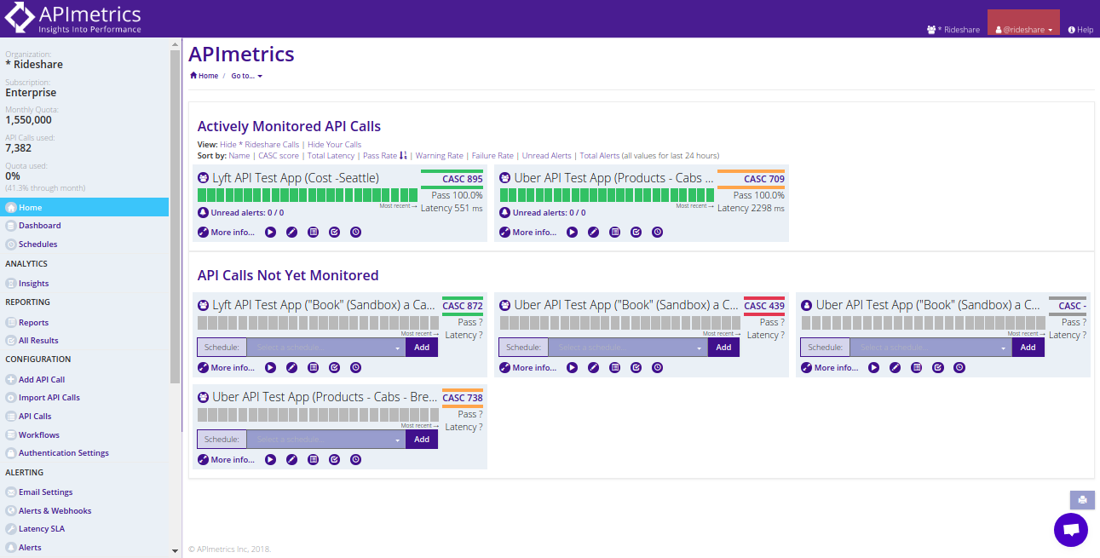Click play icon on CASC 738 Uber card
The image size is (1100, 558).
270,460
